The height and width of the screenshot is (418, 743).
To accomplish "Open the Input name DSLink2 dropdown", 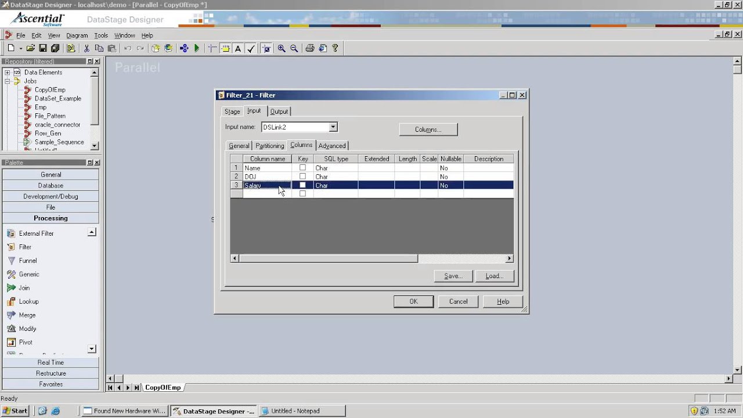I will point(333,127).
